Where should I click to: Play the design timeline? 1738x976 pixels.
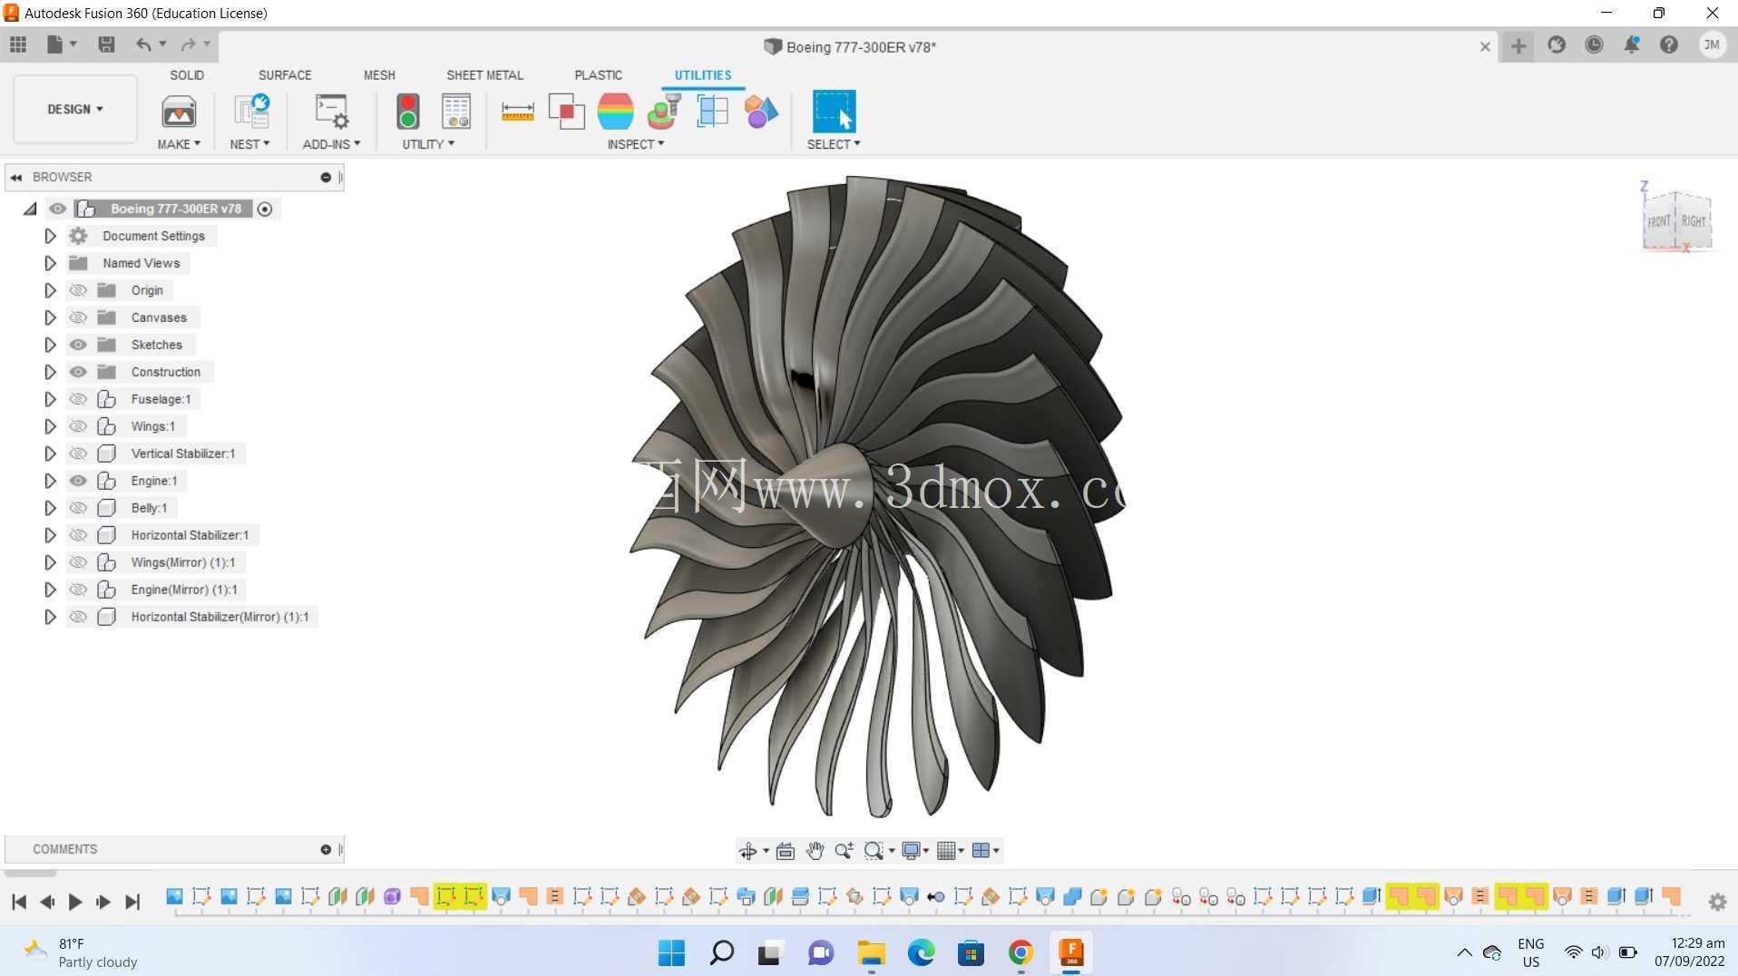[75, 902]
